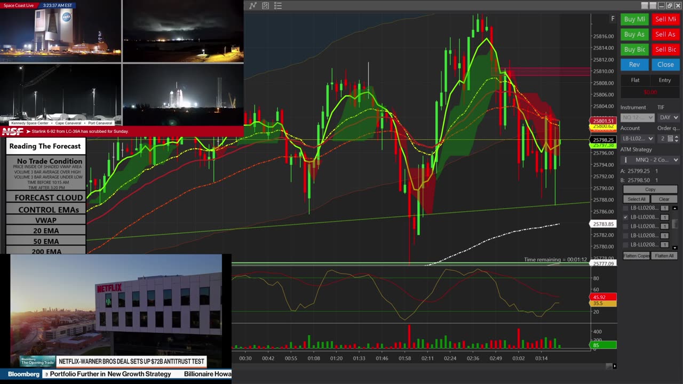Select the 20 EMA legend entry

click(46, 231)
